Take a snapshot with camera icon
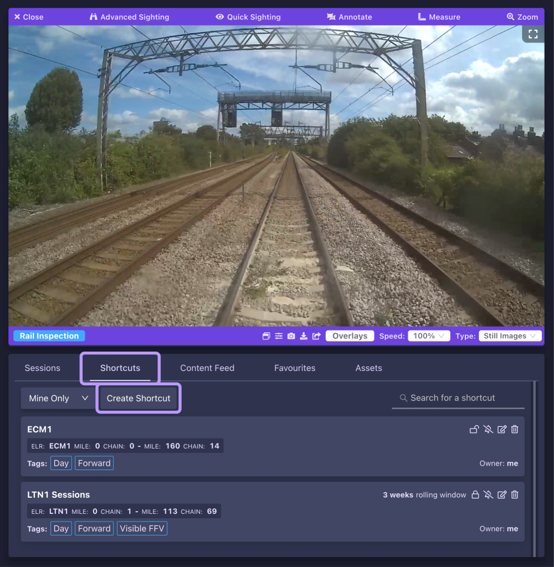This screenshot has width=554, height=567. (291, 336)
